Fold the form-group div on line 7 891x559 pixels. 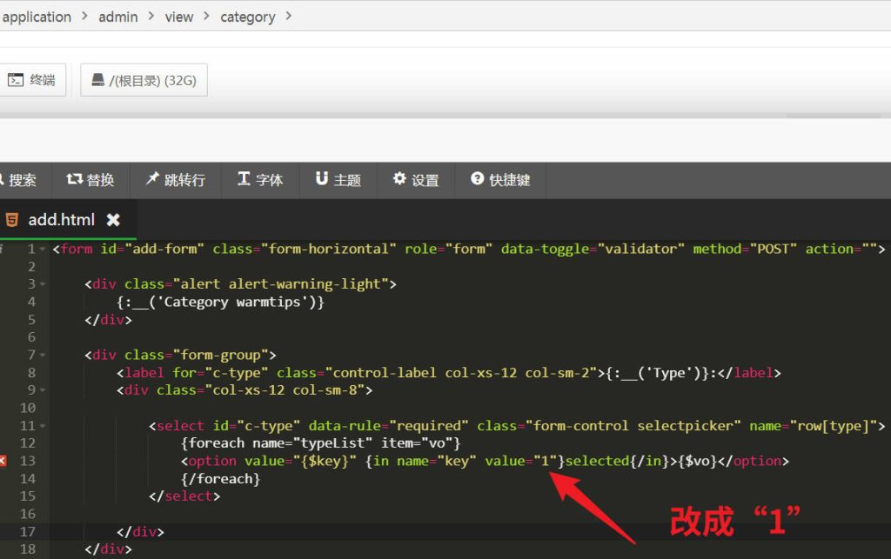pos(44,356)
